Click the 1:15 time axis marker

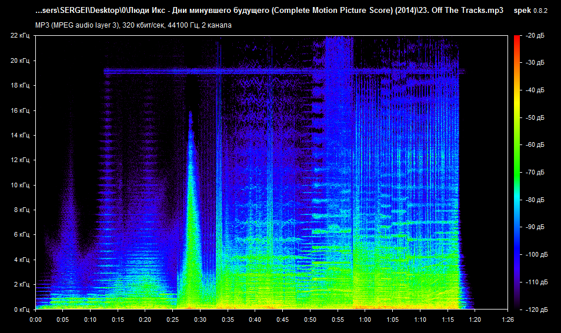(447, 319)
